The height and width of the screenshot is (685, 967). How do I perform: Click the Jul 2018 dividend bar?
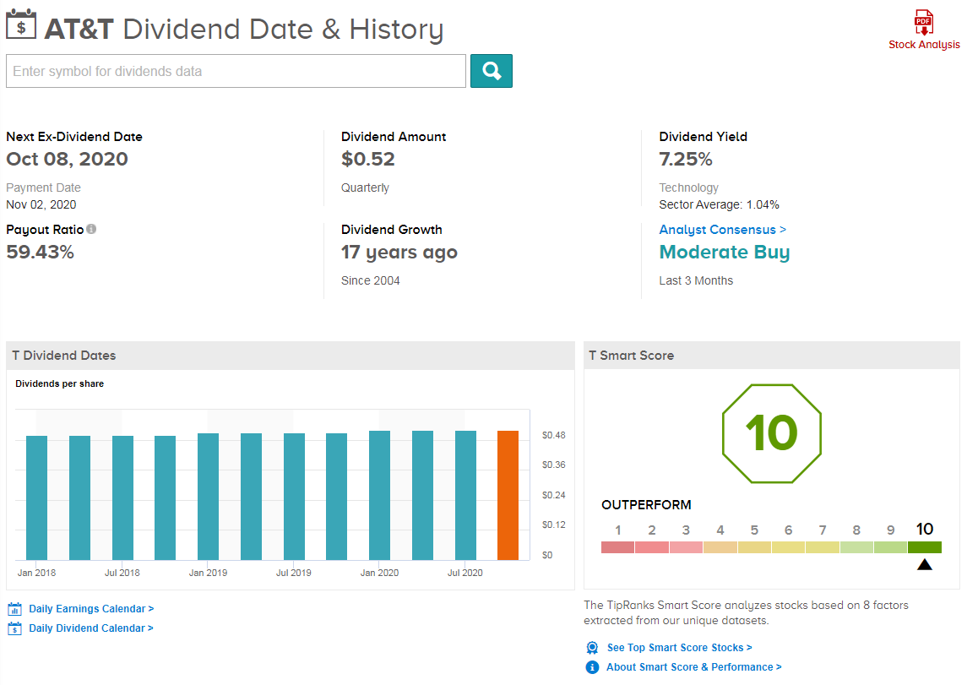pos(122,497)
